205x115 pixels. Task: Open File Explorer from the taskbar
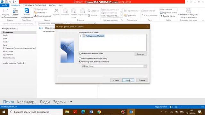[67, 112]
